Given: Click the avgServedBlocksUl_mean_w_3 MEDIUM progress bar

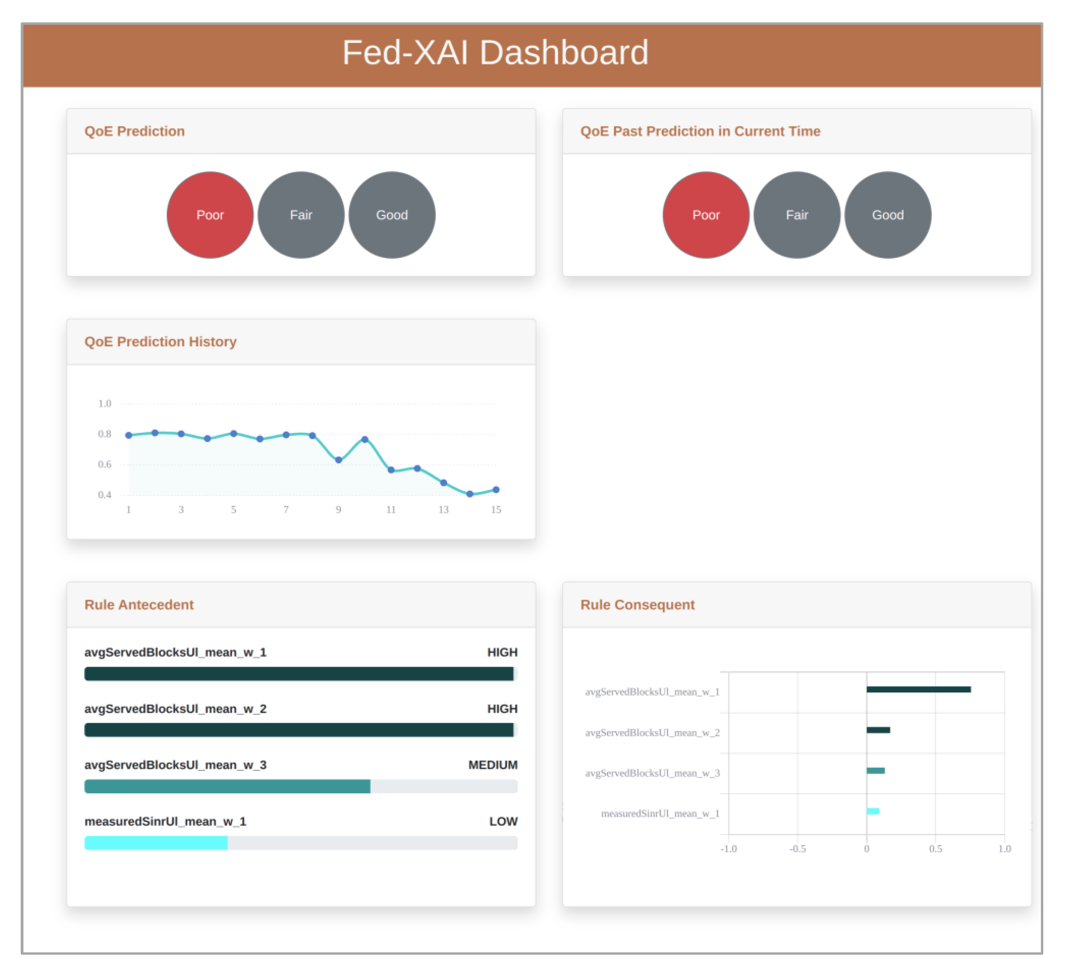Looking at the screenshot, I should [227, 787].
